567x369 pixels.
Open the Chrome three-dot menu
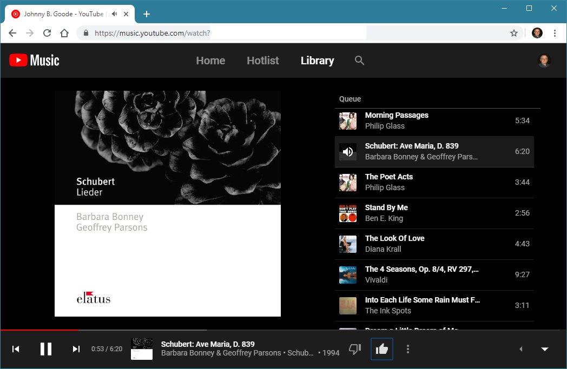coord(555,33)
